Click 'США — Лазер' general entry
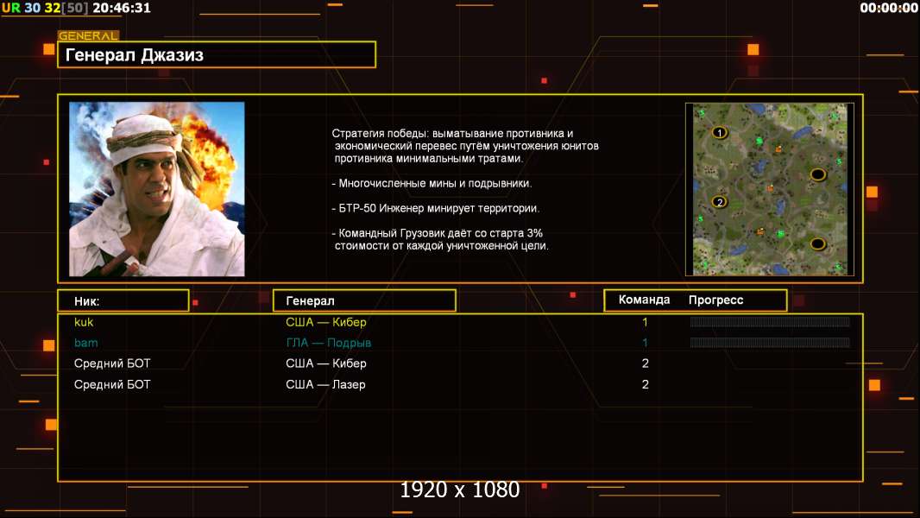Screen dimensions: 920x518 (325, 385)
